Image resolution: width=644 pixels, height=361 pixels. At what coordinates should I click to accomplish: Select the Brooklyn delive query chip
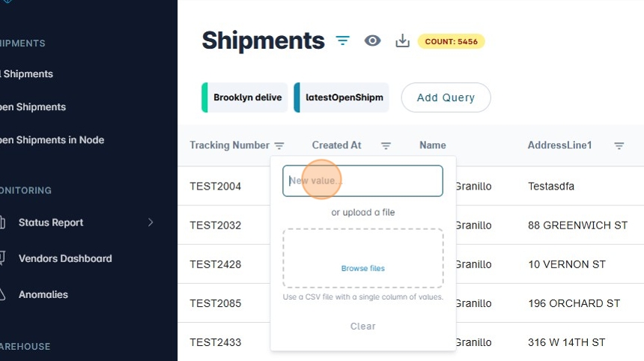click(246, 97)
